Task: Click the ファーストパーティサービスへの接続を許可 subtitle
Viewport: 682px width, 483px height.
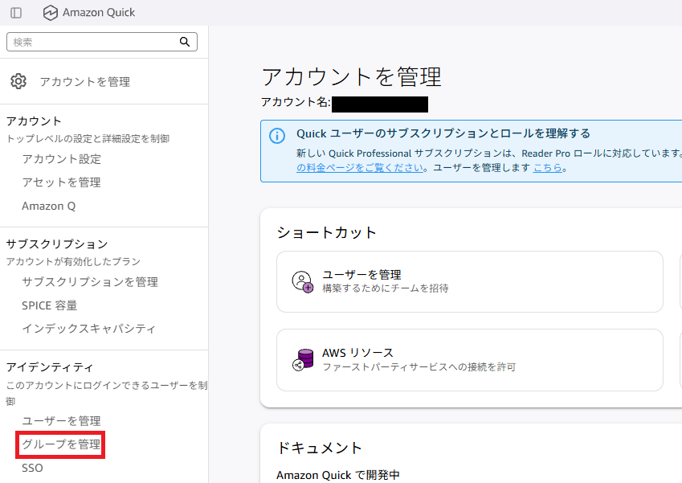Action: click(x=419, y=366)
